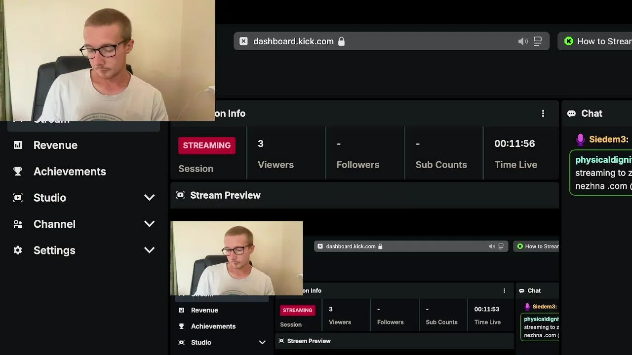
Task: Open the Revenue page in sidebar
Action: point(55,145)
